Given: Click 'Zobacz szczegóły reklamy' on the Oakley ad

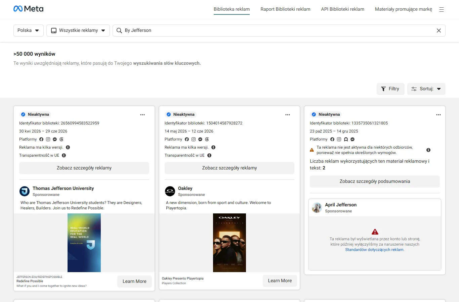Looking at the screenshot, I should (x=229, y=168).
